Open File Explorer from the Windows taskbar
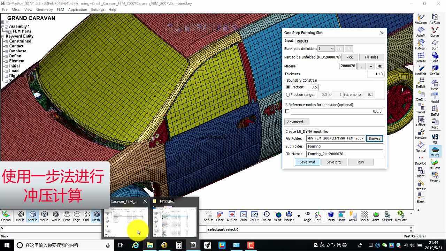This screenshot has width=446, height=251. point(150,245)
